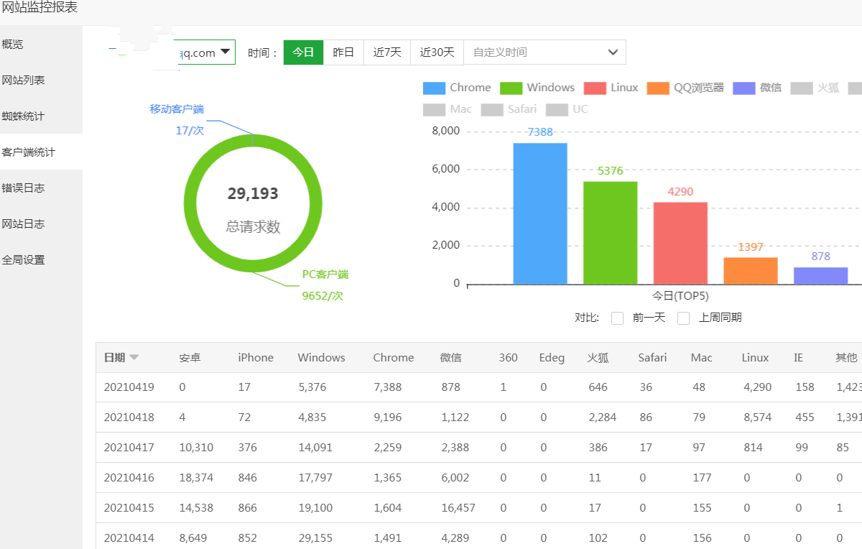
Task: Click the 18,374 安卓 cell
Action: point(196,478)
